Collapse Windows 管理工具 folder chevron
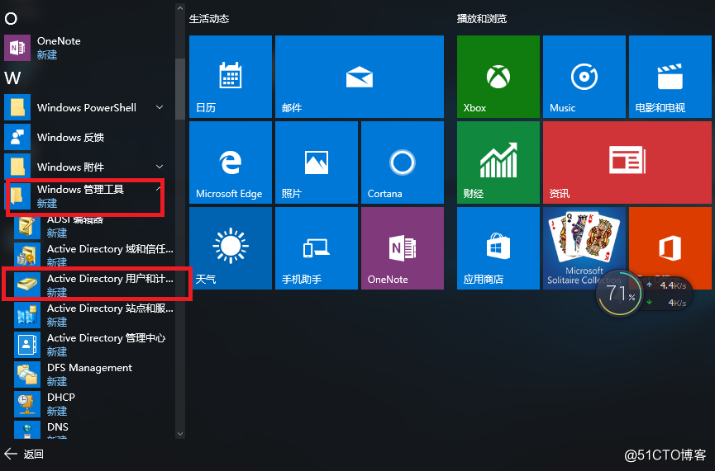This screenshot has height=471, width=715. click(158, 188)
